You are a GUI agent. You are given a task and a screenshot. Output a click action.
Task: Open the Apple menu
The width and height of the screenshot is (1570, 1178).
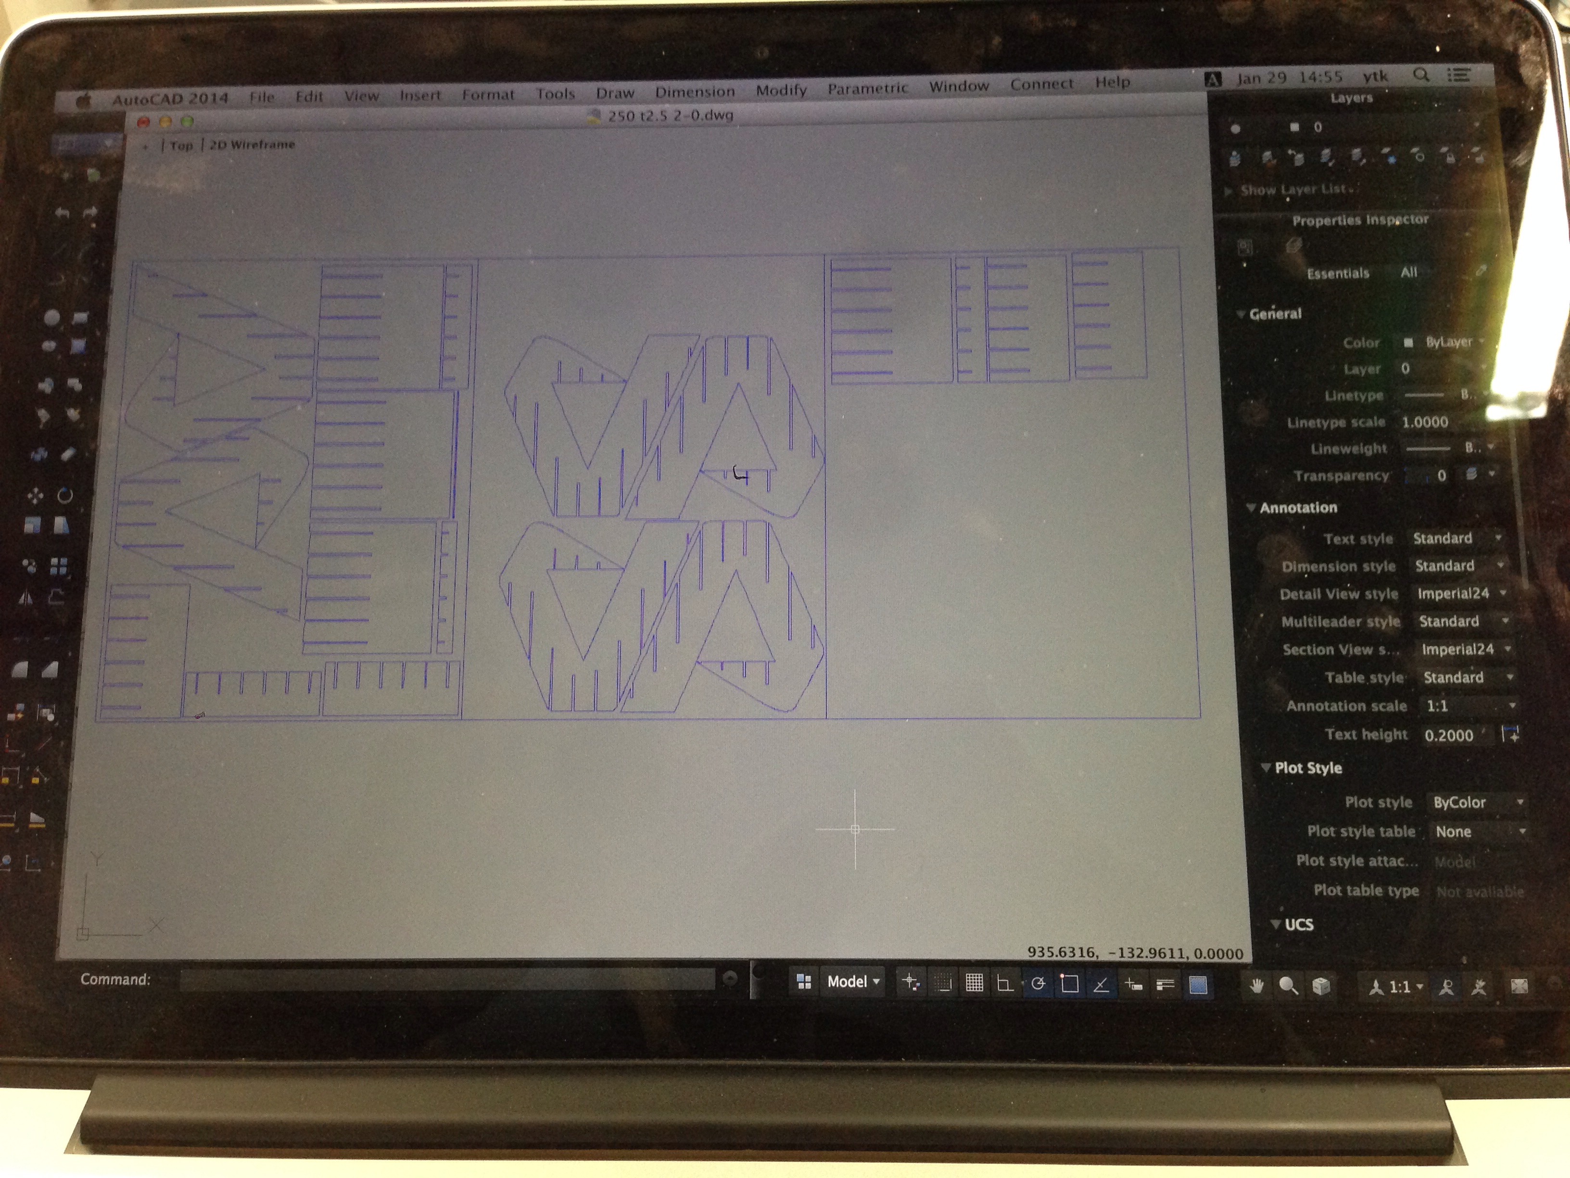click(x=84, y=100)
